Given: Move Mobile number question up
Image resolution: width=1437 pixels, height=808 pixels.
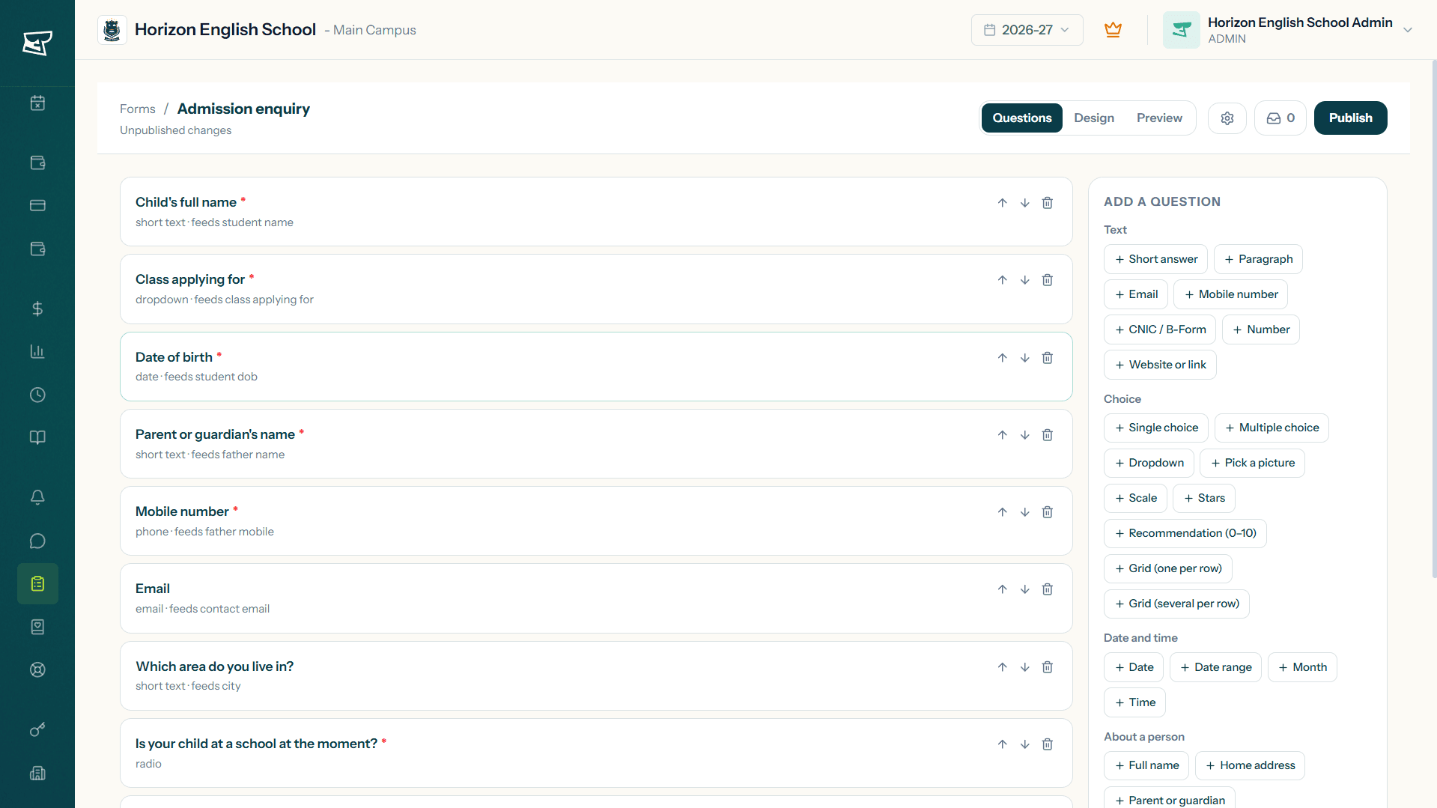Looking at the screenshot, I should tap(1002, 512).
